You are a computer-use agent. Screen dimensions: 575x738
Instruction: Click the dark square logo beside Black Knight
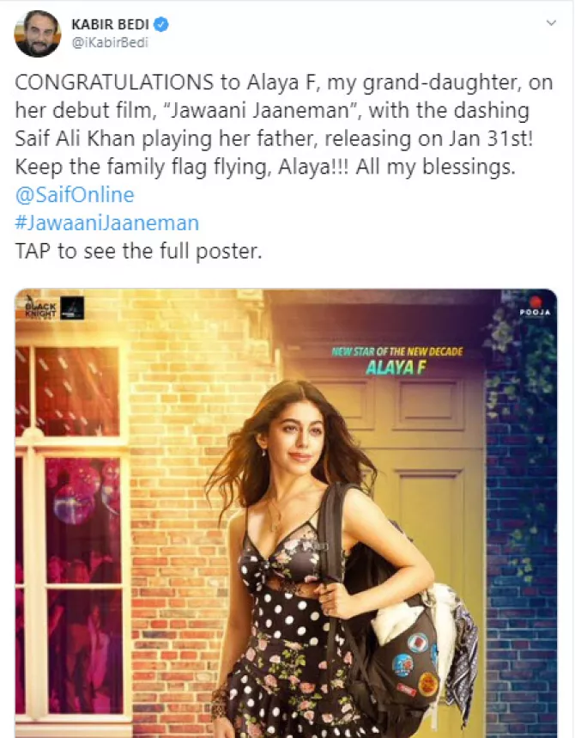[72, 308]
